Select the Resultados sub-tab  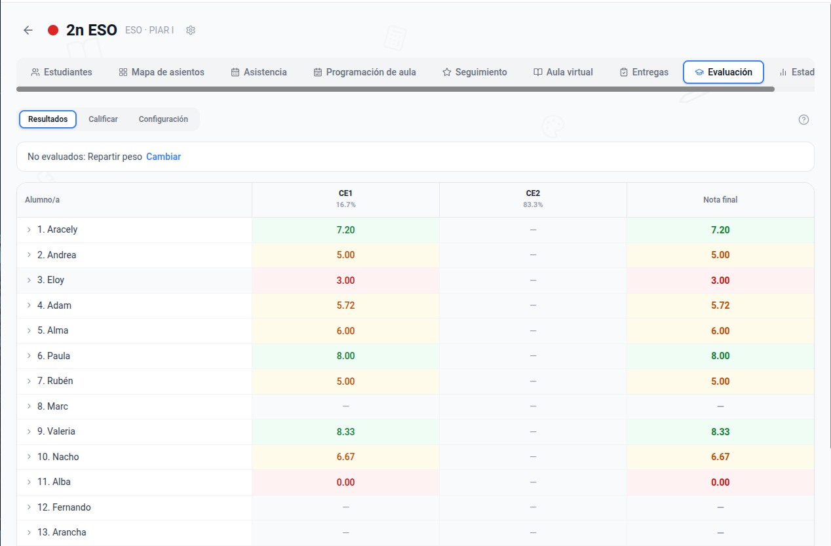pyautogui.click(x=48, y=119)
